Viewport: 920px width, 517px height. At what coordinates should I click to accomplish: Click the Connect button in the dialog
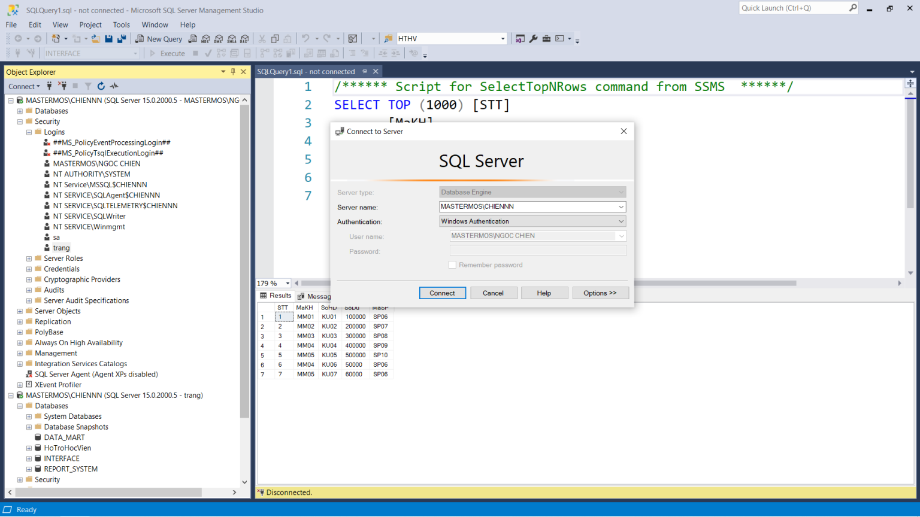click(443, 293)
